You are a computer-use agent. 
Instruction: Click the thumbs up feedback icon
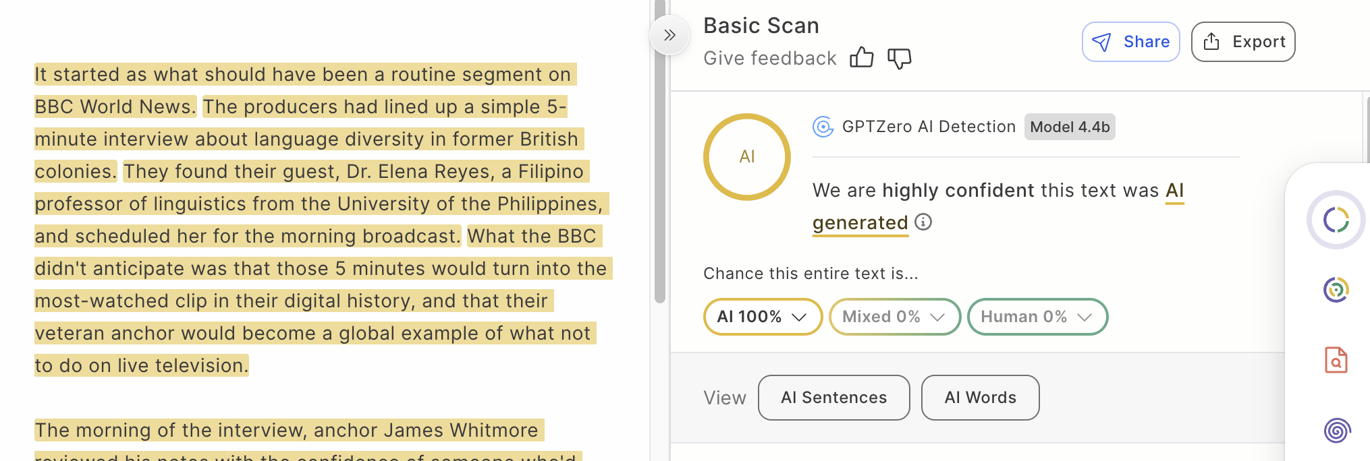click(861, 58)
